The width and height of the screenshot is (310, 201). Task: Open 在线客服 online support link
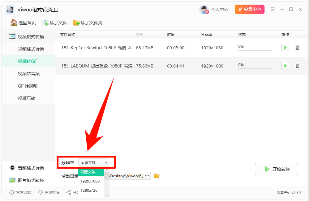point(49,192)
